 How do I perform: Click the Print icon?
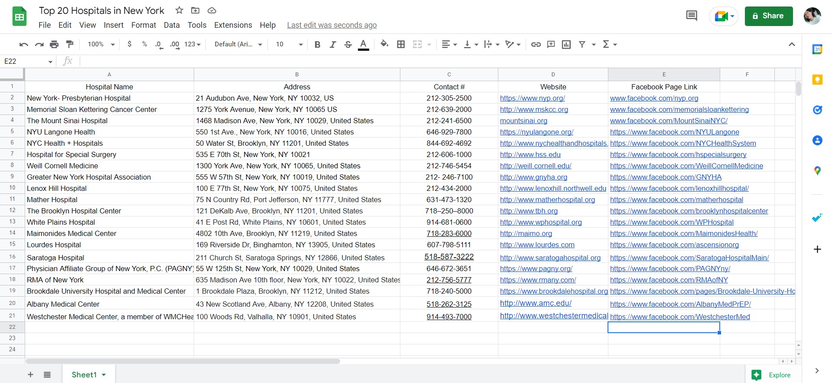click(x=54, y=44)
